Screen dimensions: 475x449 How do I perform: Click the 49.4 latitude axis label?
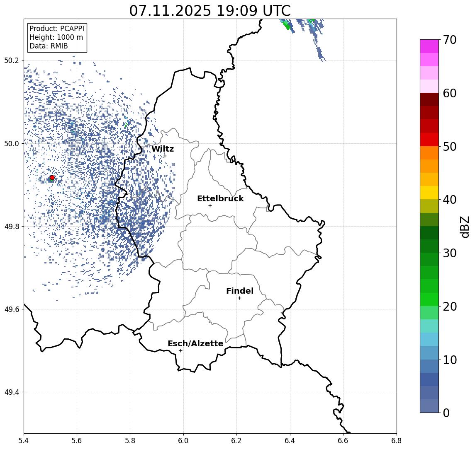point(12,392)
